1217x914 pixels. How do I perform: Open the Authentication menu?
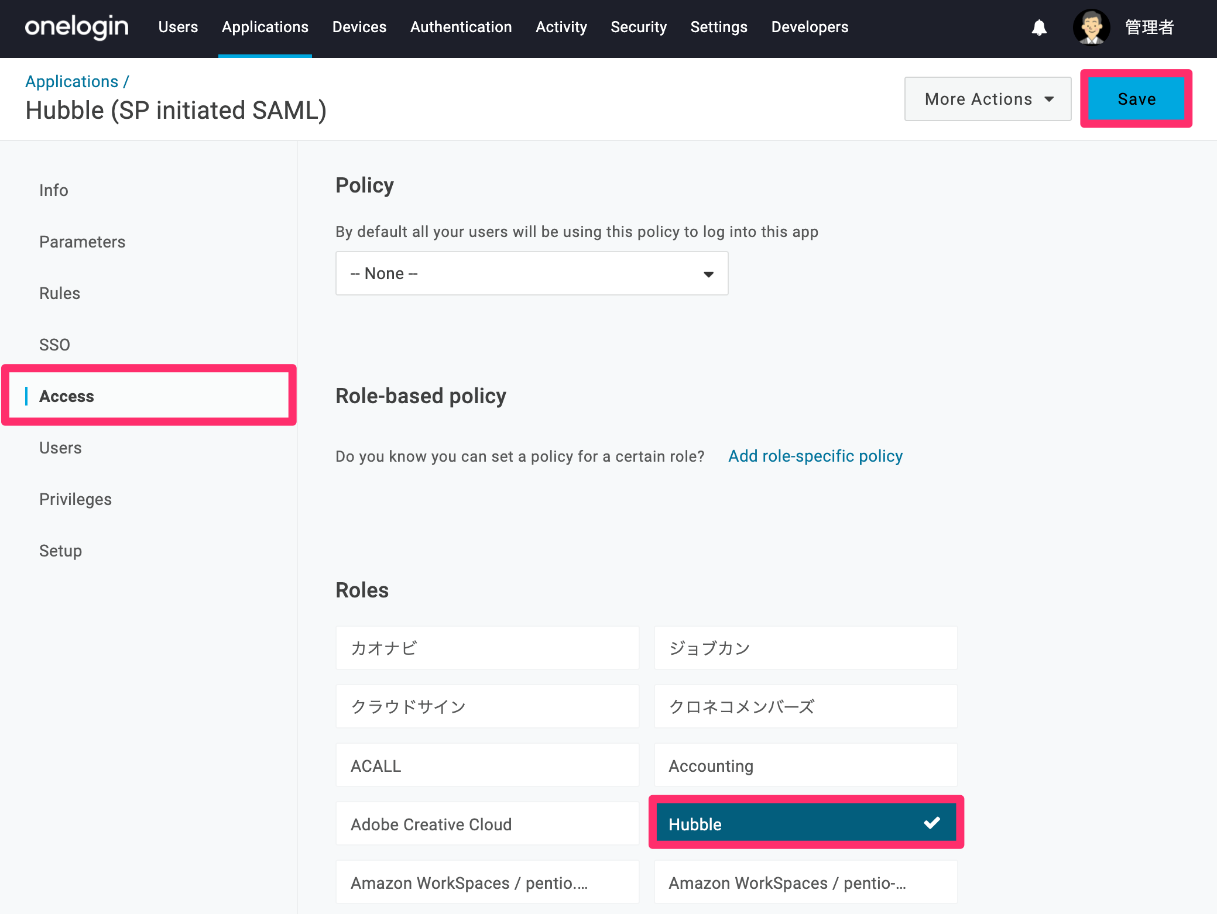pos(461,27)
